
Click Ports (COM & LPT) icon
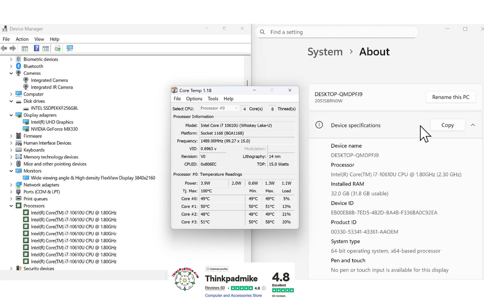coord(18,192)
